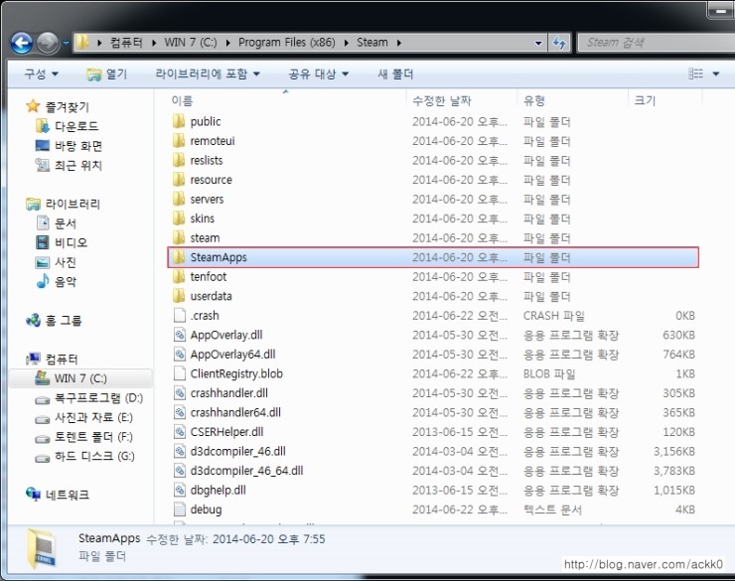Select 즐겨찾기 star icon in sidebar
Image resolution: width=735 pixels, height=581 pixels.
tap(33, 106)
